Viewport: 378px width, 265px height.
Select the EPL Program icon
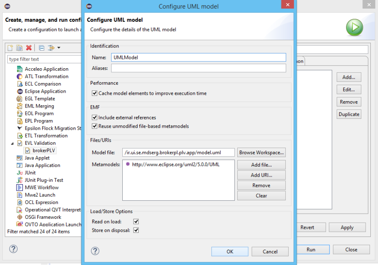click(20, 121)
